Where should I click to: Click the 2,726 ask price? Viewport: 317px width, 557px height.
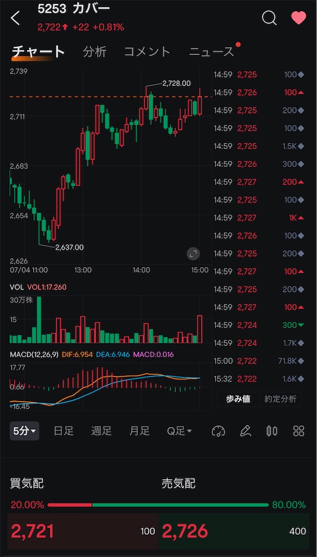[x=185, y=531]
